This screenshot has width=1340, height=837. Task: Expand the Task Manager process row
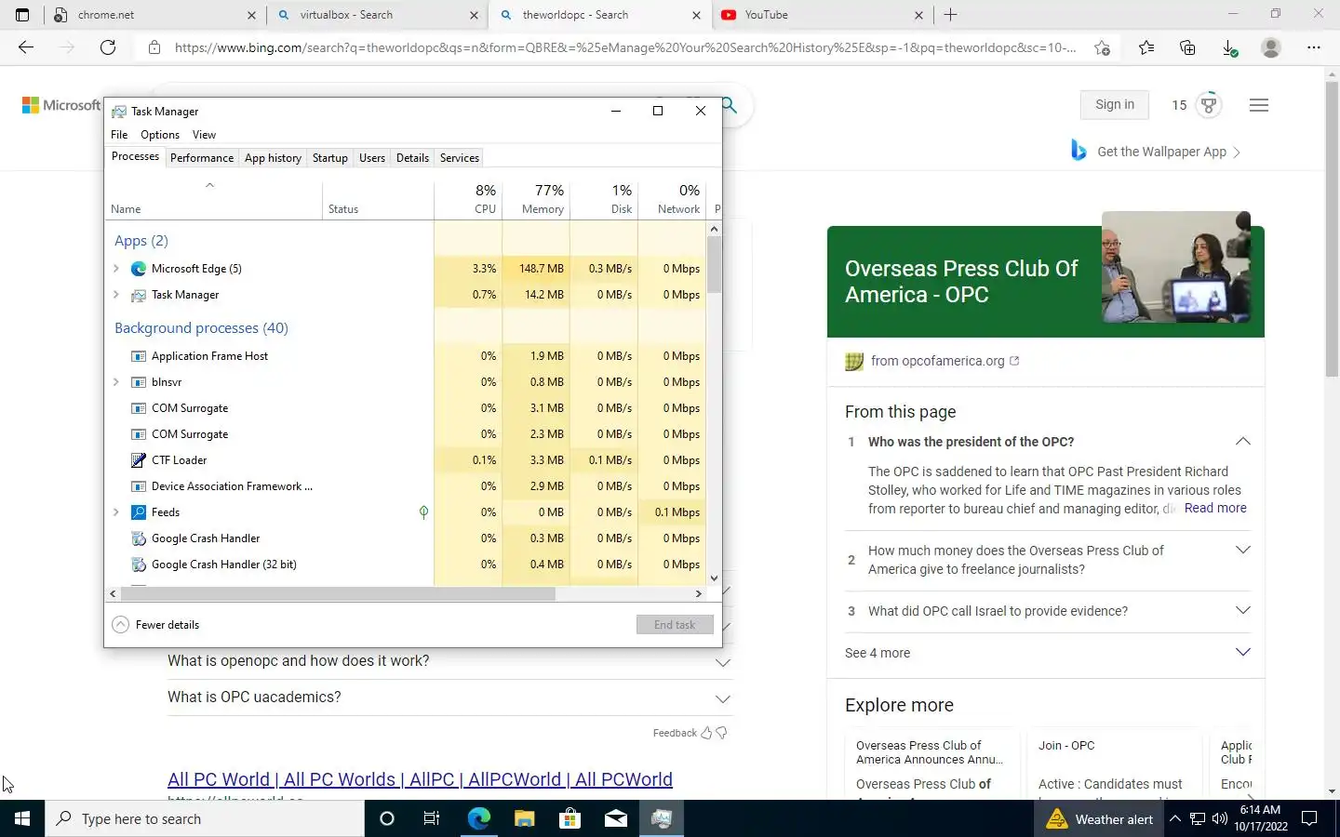tap(116, 295)
